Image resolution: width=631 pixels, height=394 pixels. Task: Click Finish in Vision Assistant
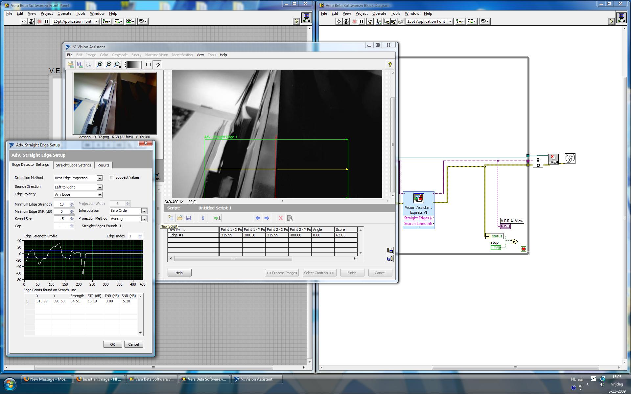352,273
